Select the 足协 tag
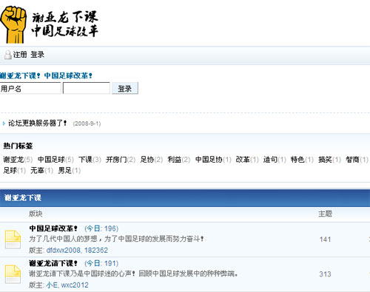370x292 pixels. pyautogui.click(x=147, y=160)
